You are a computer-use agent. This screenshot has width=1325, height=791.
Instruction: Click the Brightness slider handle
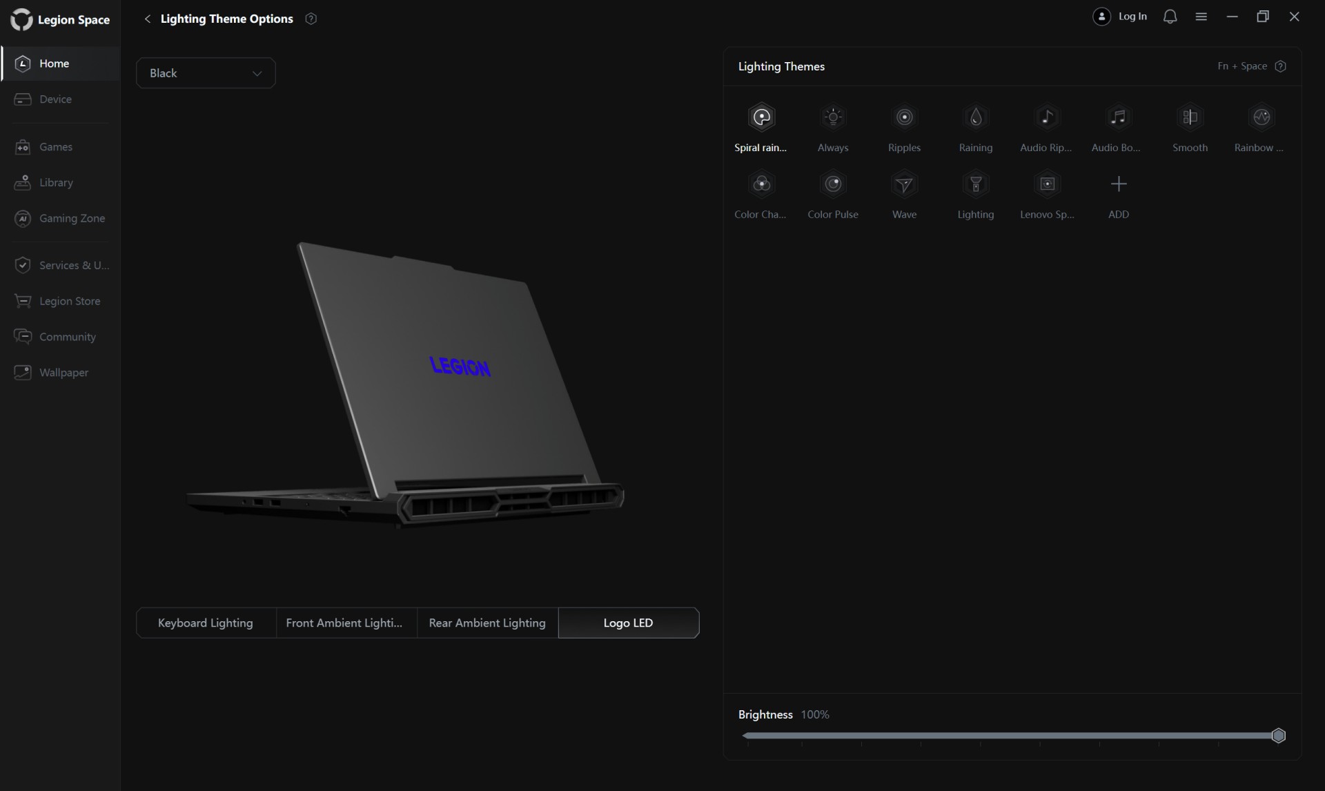pyautogui.click(x=1278, y=736)
